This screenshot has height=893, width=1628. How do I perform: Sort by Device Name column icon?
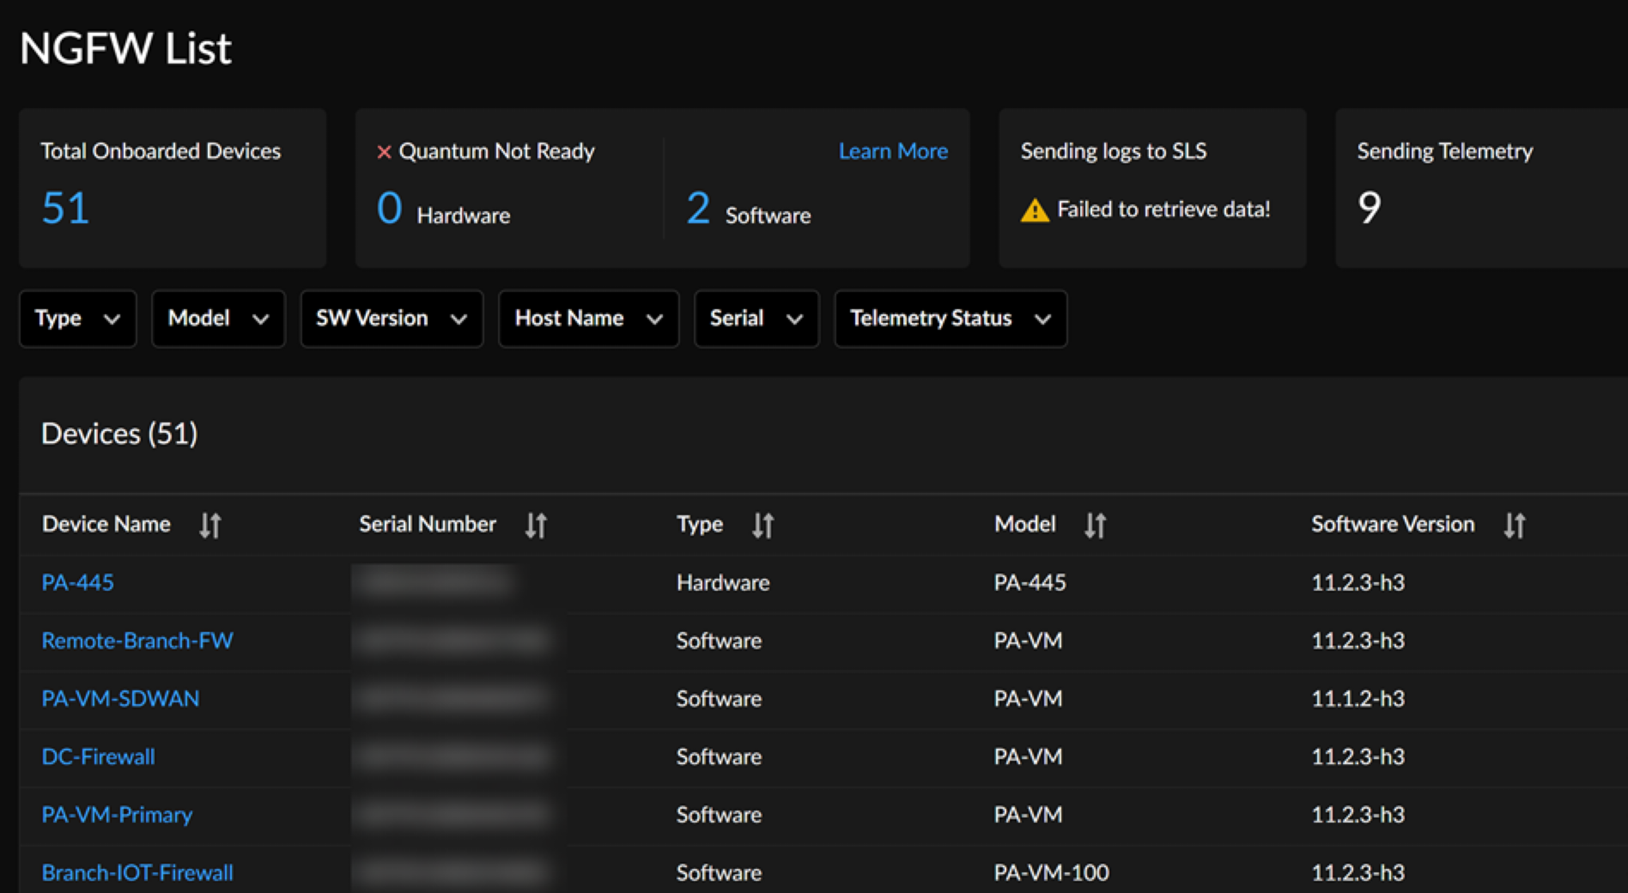210,525
